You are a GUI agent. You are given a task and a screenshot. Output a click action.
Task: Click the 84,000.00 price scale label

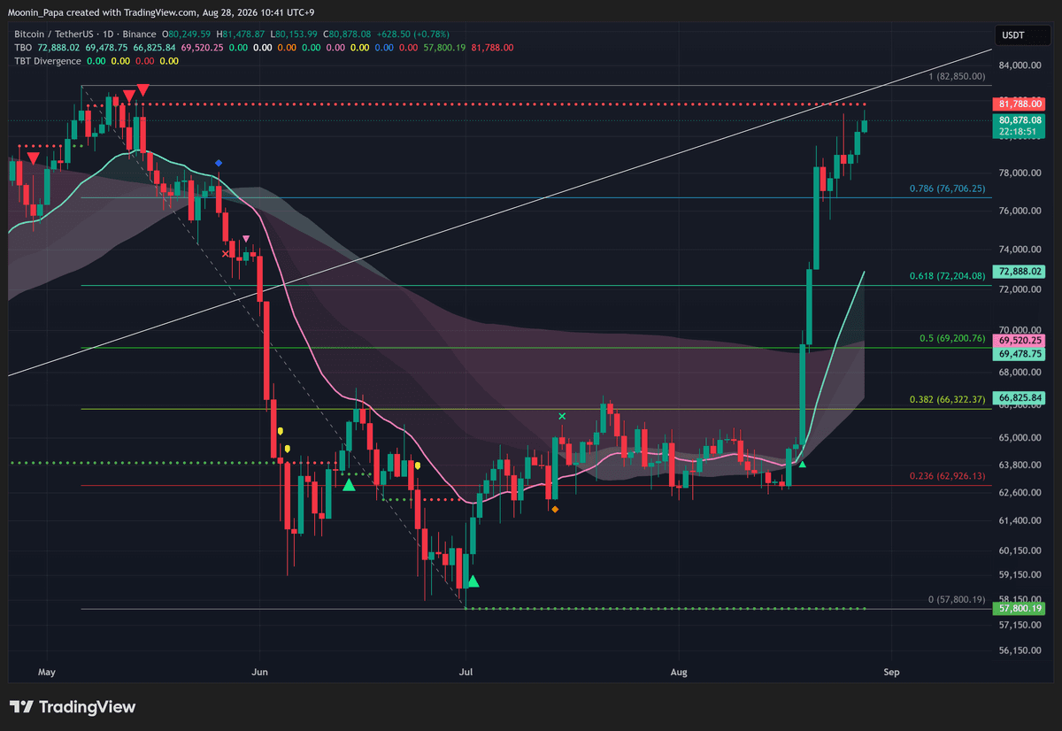(x=1020, y=65)
